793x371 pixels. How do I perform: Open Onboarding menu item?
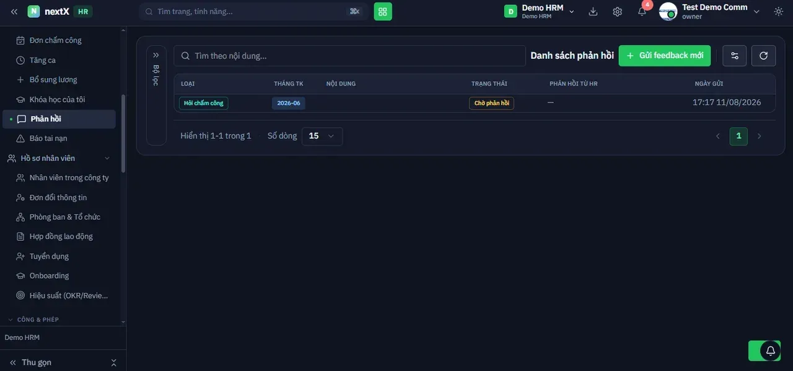[59, 276]
